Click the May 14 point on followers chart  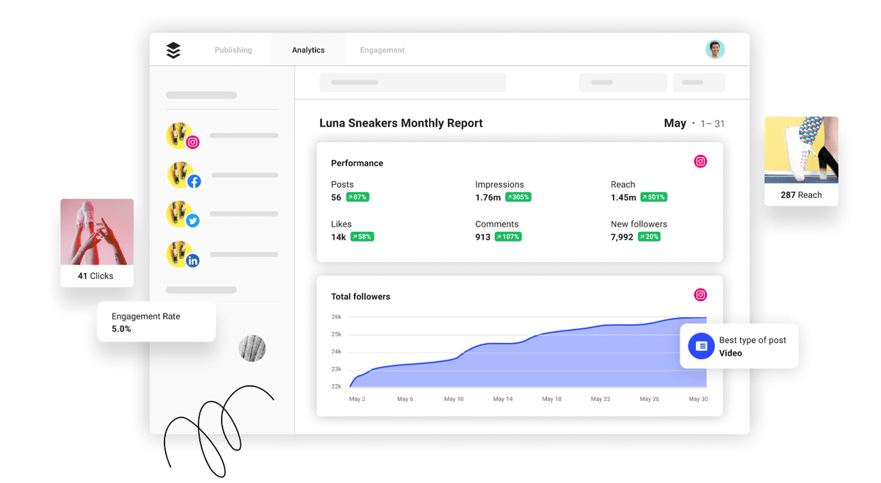[503, 343]
